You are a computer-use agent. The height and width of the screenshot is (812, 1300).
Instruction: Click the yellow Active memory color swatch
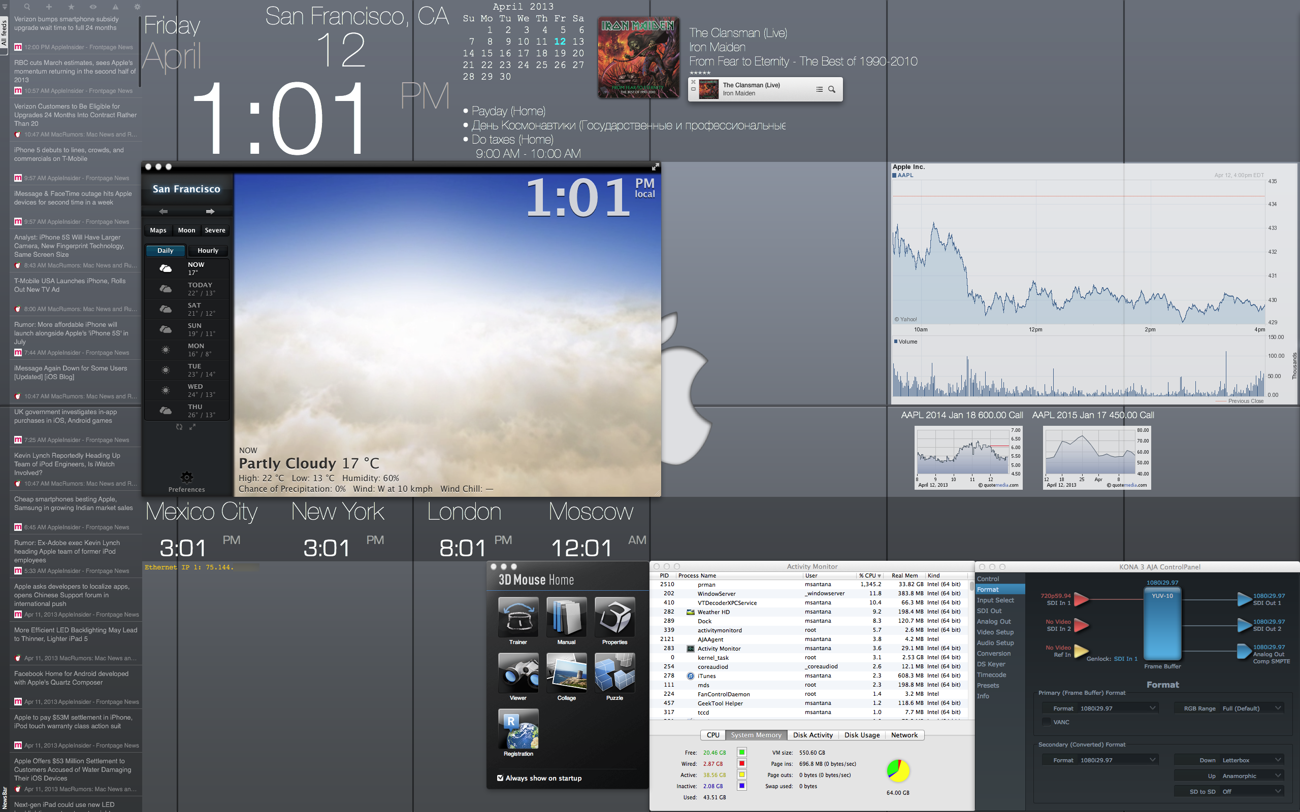pos(742,774)
